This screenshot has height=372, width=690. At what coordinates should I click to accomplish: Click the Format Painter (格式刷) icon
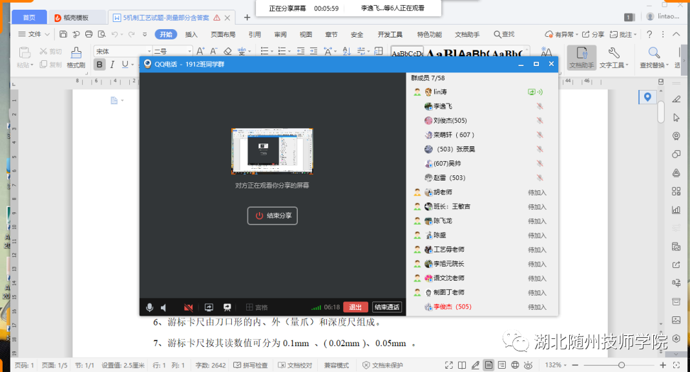point(76,57)
